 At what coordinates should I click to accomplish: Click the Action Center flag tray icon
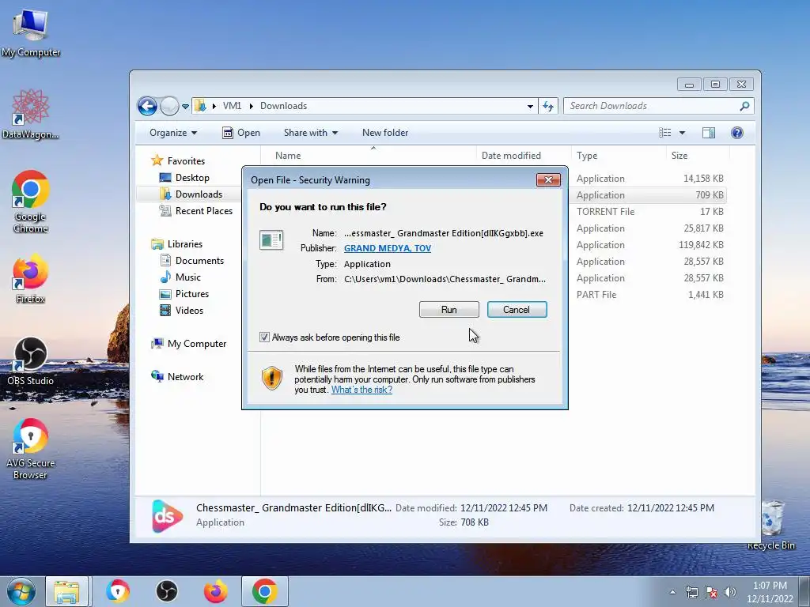click(x=711, y=592)
